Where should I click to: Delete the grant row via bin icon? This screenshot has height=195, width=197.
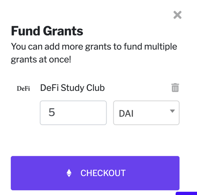[175, 88]
